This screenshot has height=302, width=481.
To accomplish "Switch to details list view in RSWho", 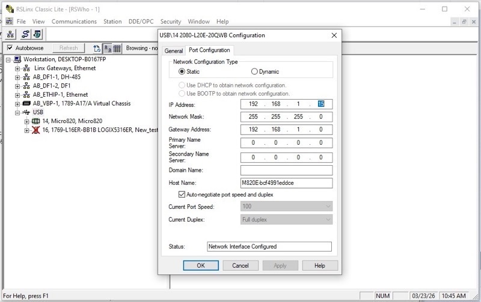I will click(x=117, y=49).
